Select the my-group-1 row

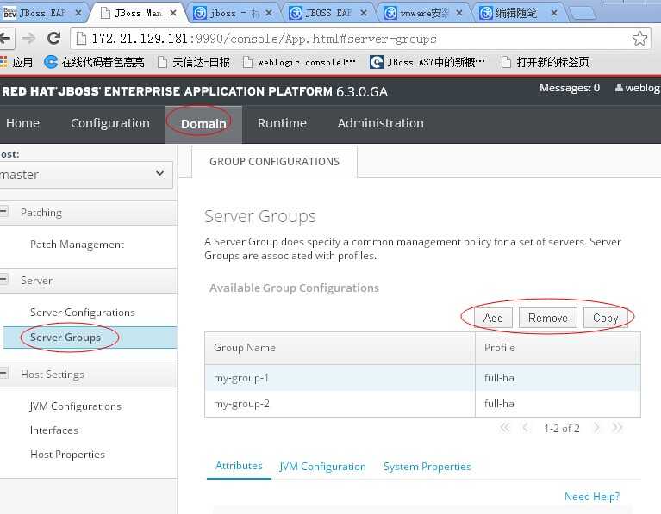[422, 378]
